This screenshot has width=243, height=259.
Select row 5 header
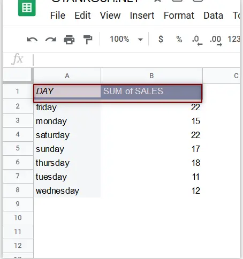[x=18, y=148]
